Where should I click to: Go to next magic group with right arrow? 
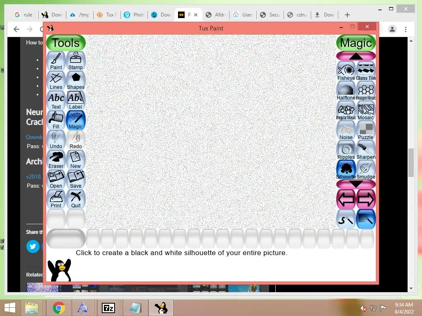pyautogui.click(x=366, y=200)
